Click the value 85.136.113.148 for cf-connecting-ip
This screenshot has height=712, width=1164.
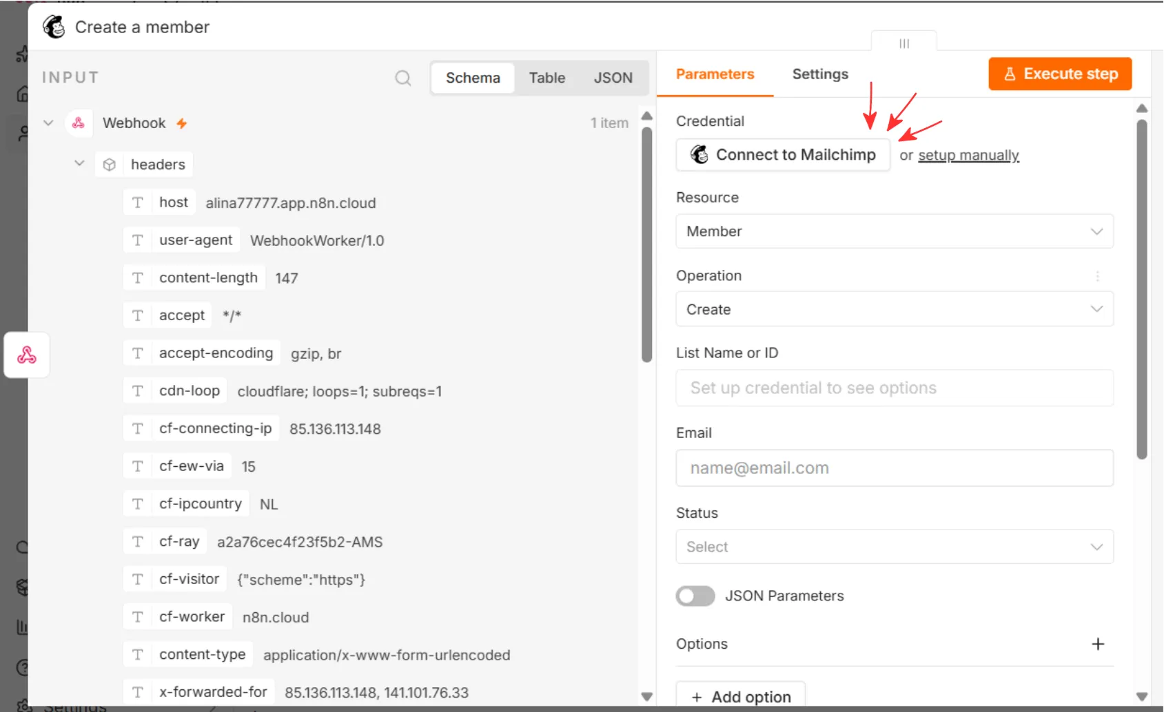(335, 429)
